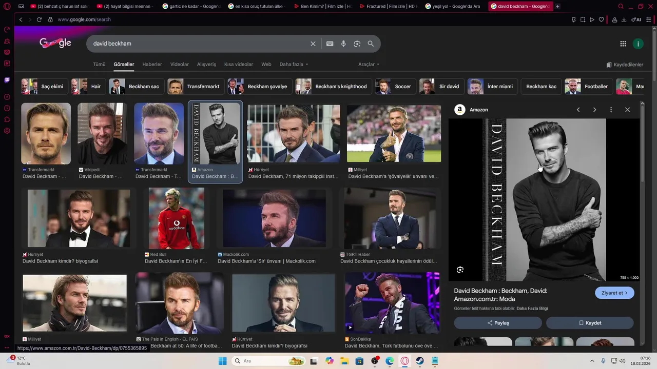The image size is (657, 369).
Task: Select the İnter miami filter chip
Action: [x=492, y=87]
